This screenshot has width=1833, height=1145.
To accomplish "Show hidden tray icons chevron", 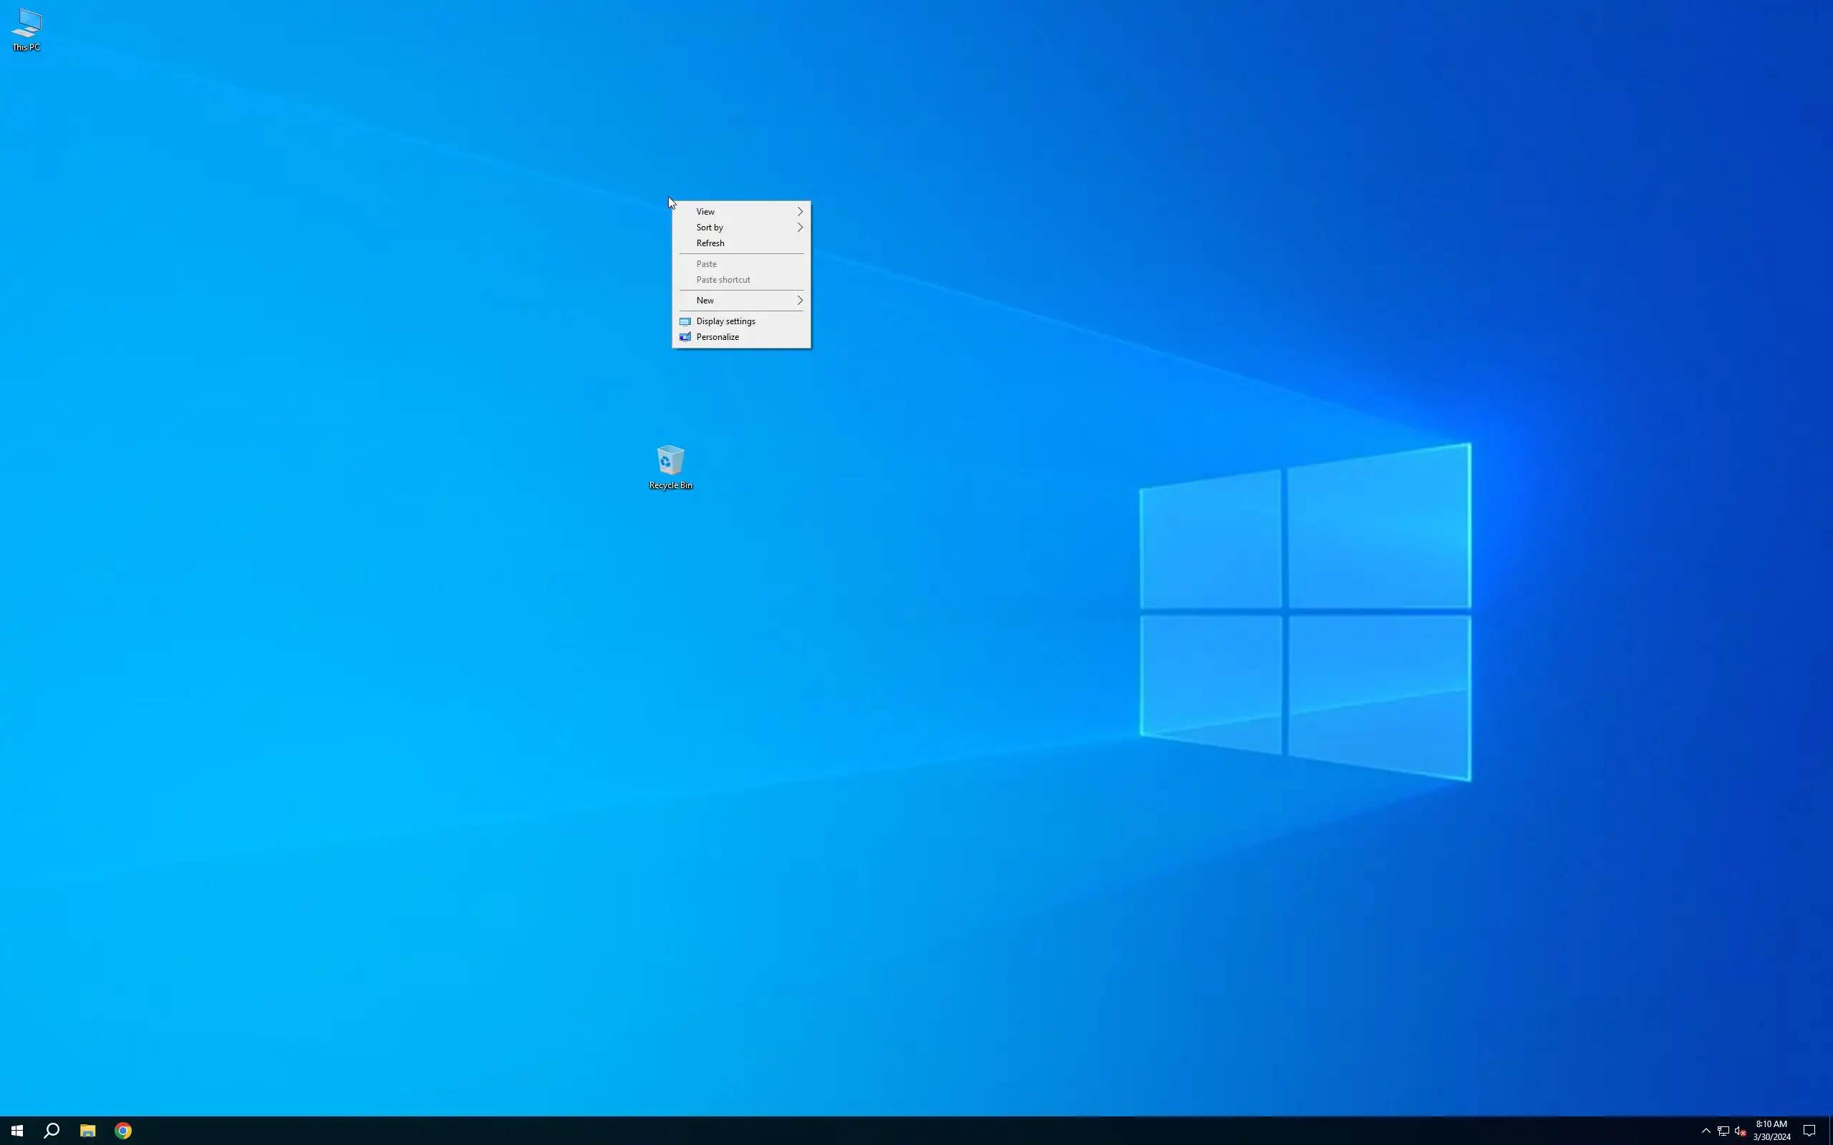I will 1706,1131.
